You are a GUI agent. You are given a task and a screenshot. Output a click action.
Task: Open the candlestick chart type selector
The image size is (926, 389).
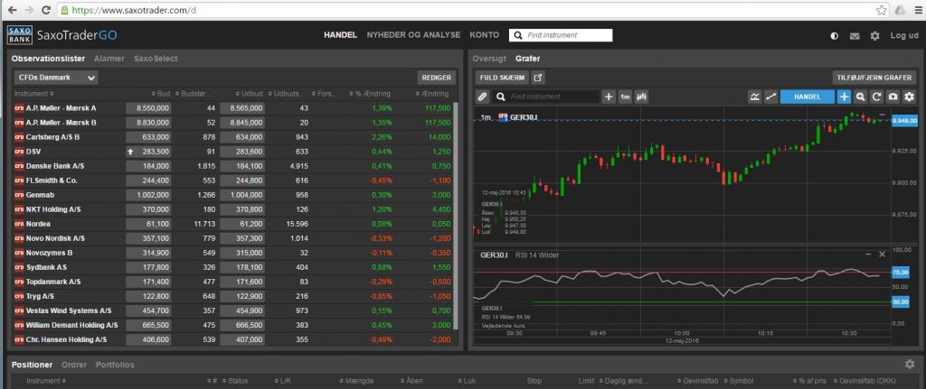pos(641,97)
